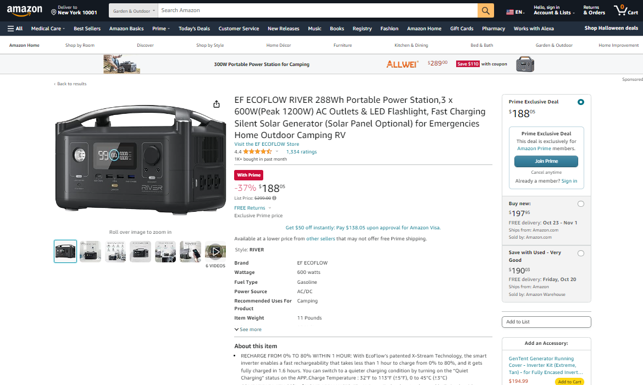The width and height of the screenshot is (643, 385).
Task: Open the Registry nav item
Action: click(362, 29)
